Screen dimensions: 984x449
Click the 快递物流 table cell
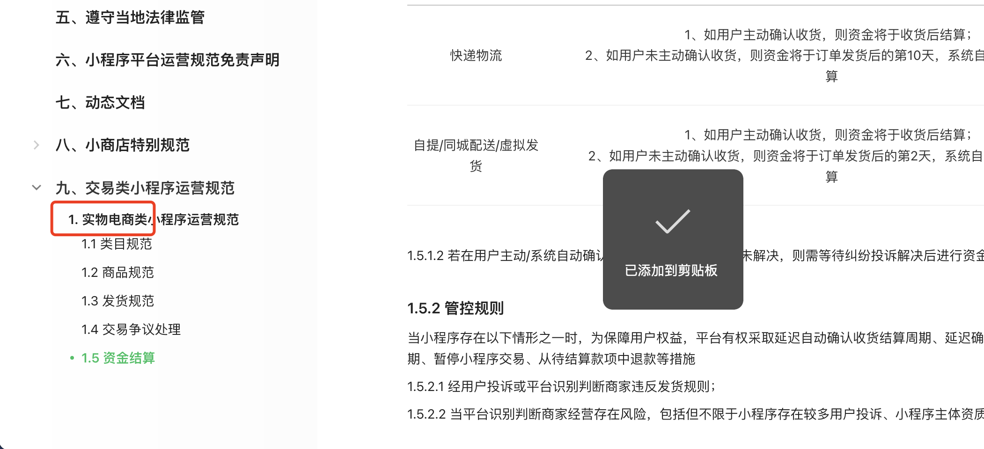pyautogui.click(x=476, y=55)
